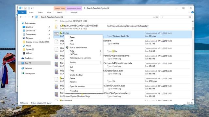Switch to the Home ribbon tab

tap(31, 12)
